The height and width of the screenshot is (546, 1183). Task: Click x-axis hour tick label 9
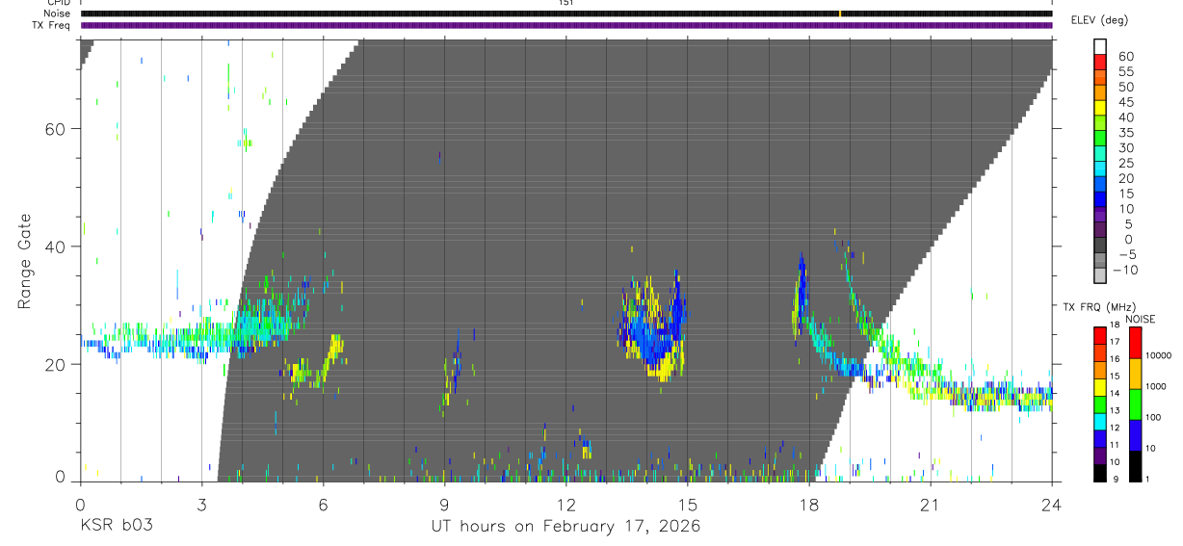pyautogui.click(x=444, y=505)
